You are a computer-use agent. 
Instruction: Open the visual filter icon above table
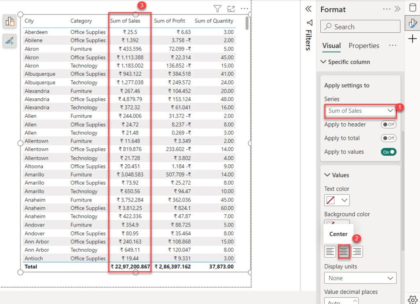[x=217, y=9]
